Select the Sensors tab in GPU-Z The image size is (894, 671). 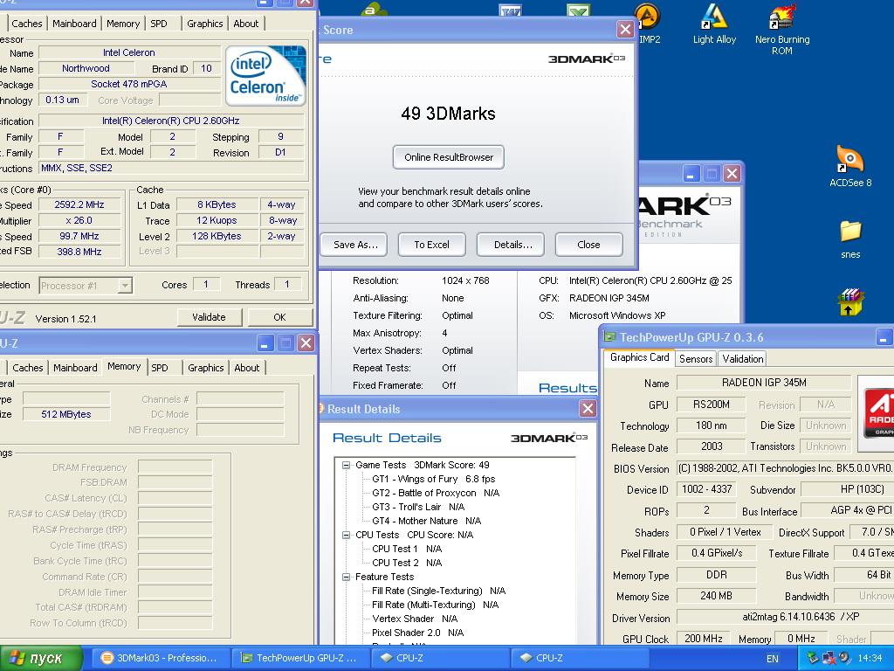pyautogui.click(x=696, y=359)
